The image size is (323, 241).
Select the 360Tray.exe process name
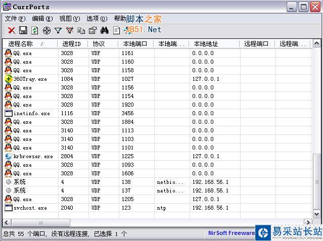[x=30, y=79]
